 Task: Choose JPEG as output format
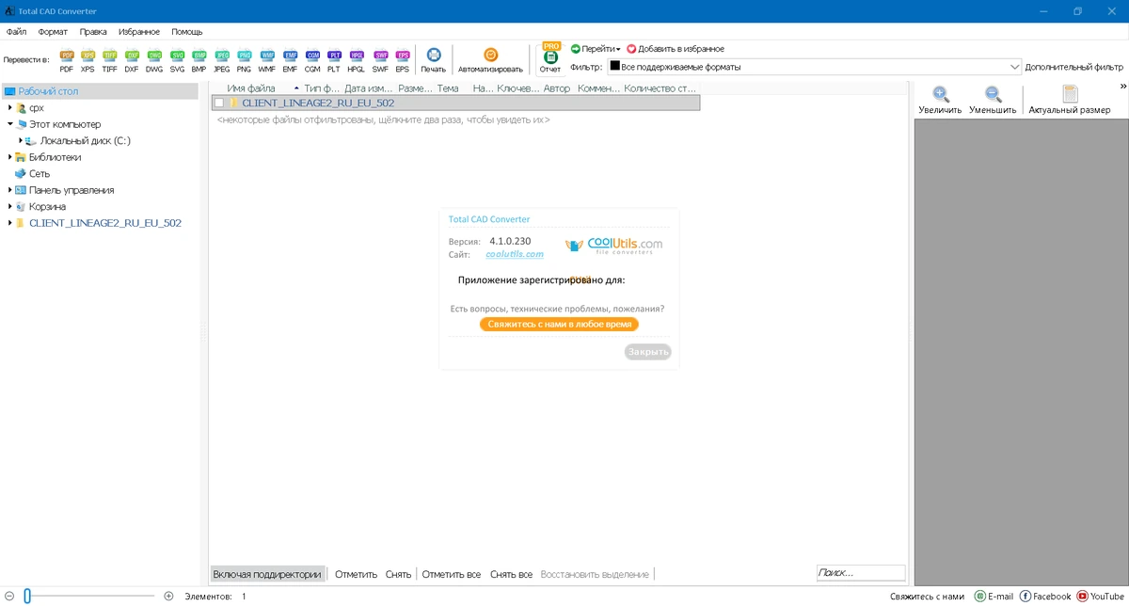[222, 60]
